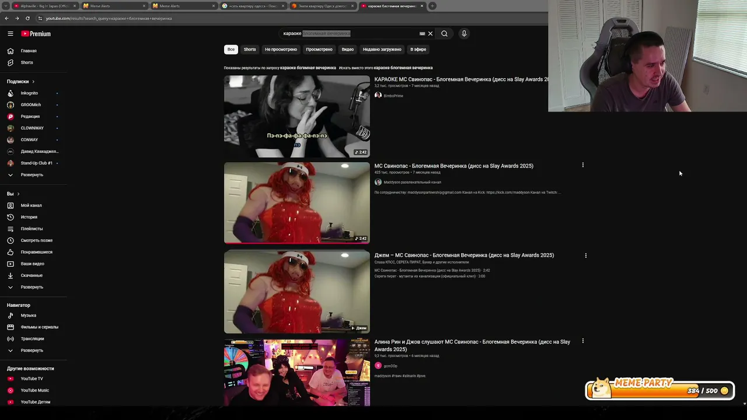The height and width of the screenshot is (420, 747).
Task: Go back with the browser back arrow
Action: tap(6, 18)
